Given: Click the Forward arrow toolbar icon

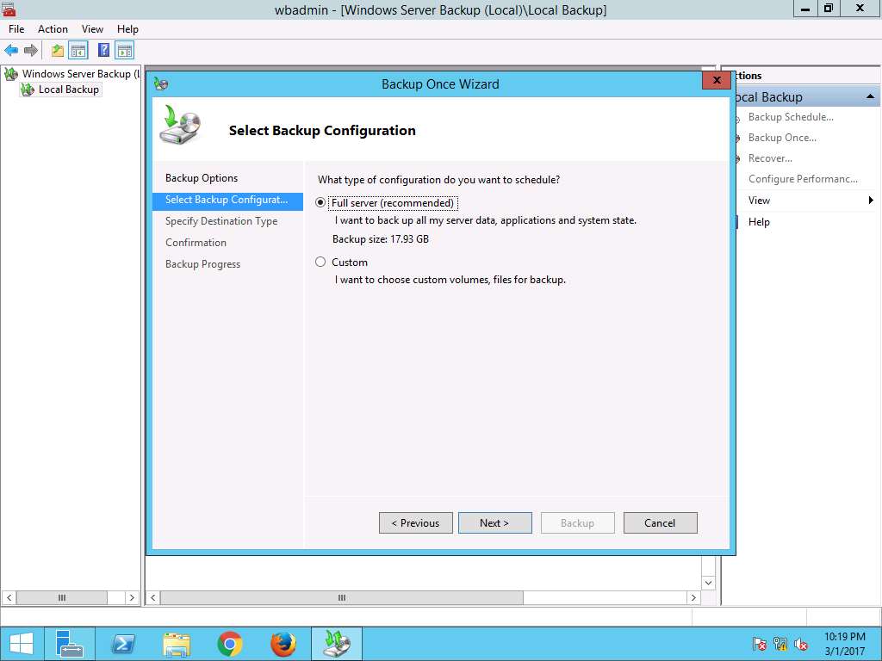Looking at the screenshot, I should [31, 51].
